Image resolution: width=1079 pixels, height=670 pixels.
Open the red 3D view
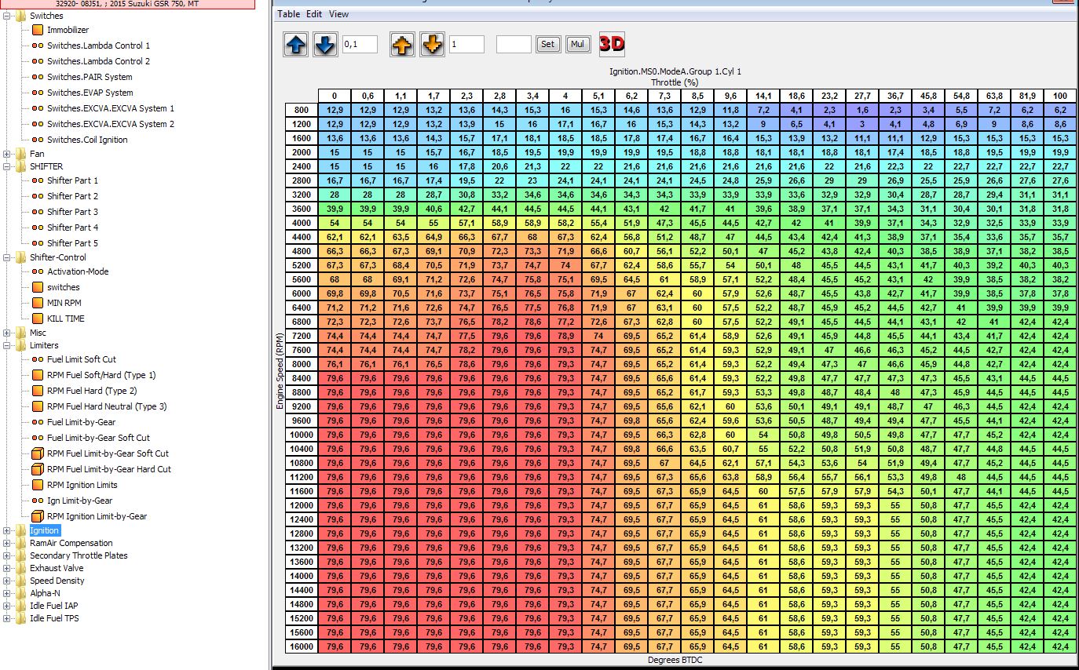(612, 44)
